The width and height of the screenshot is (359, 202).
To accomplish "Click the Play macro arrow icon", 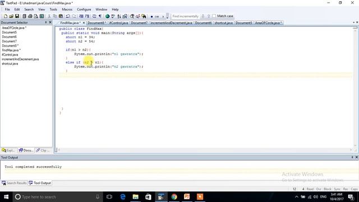I will 163,16.
